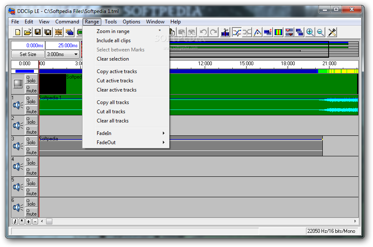Viewport: 373px width, 247px height.
Task: Click the Save All double-floppy icon
Action: (48, 32)
